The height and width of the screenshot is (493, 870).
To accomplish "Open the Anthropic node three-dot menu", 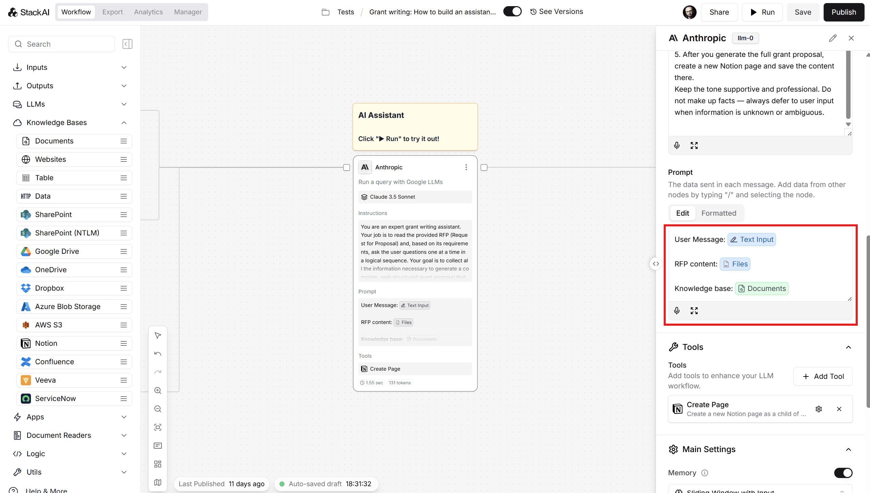I will coord(466,167).
